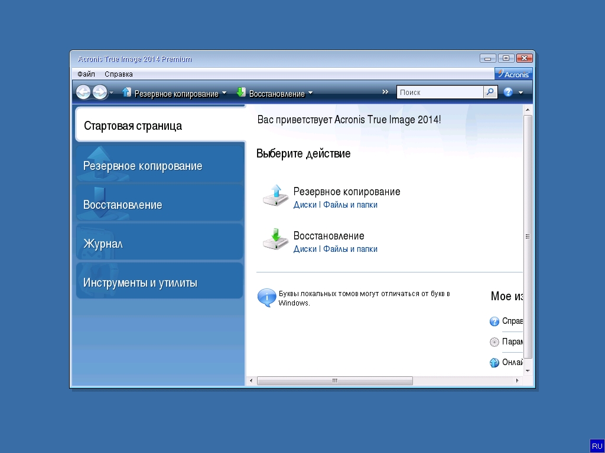Click the search magnifier icon
Viewport: 605px width, 453px height.
click(490, 92)
